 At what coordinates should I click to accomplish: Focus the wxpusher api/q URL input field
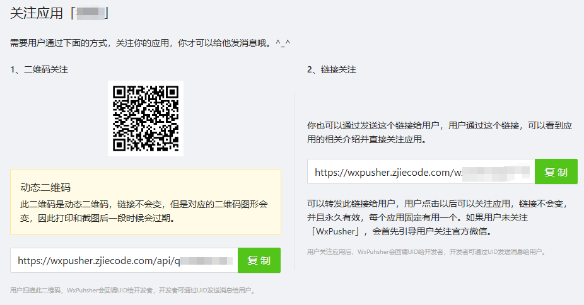[x=124, y=260]
